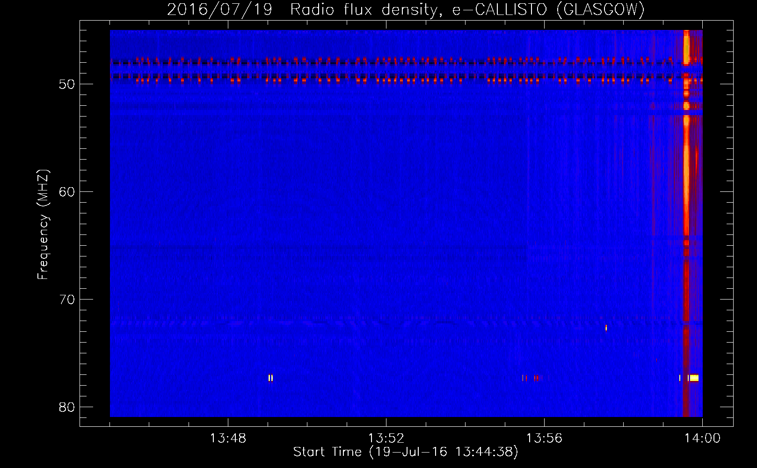Click the bright yellow burst near 77 MHz at 14:00
The height and width of the screenshot is (468, 757).
[x=694, y=378]
